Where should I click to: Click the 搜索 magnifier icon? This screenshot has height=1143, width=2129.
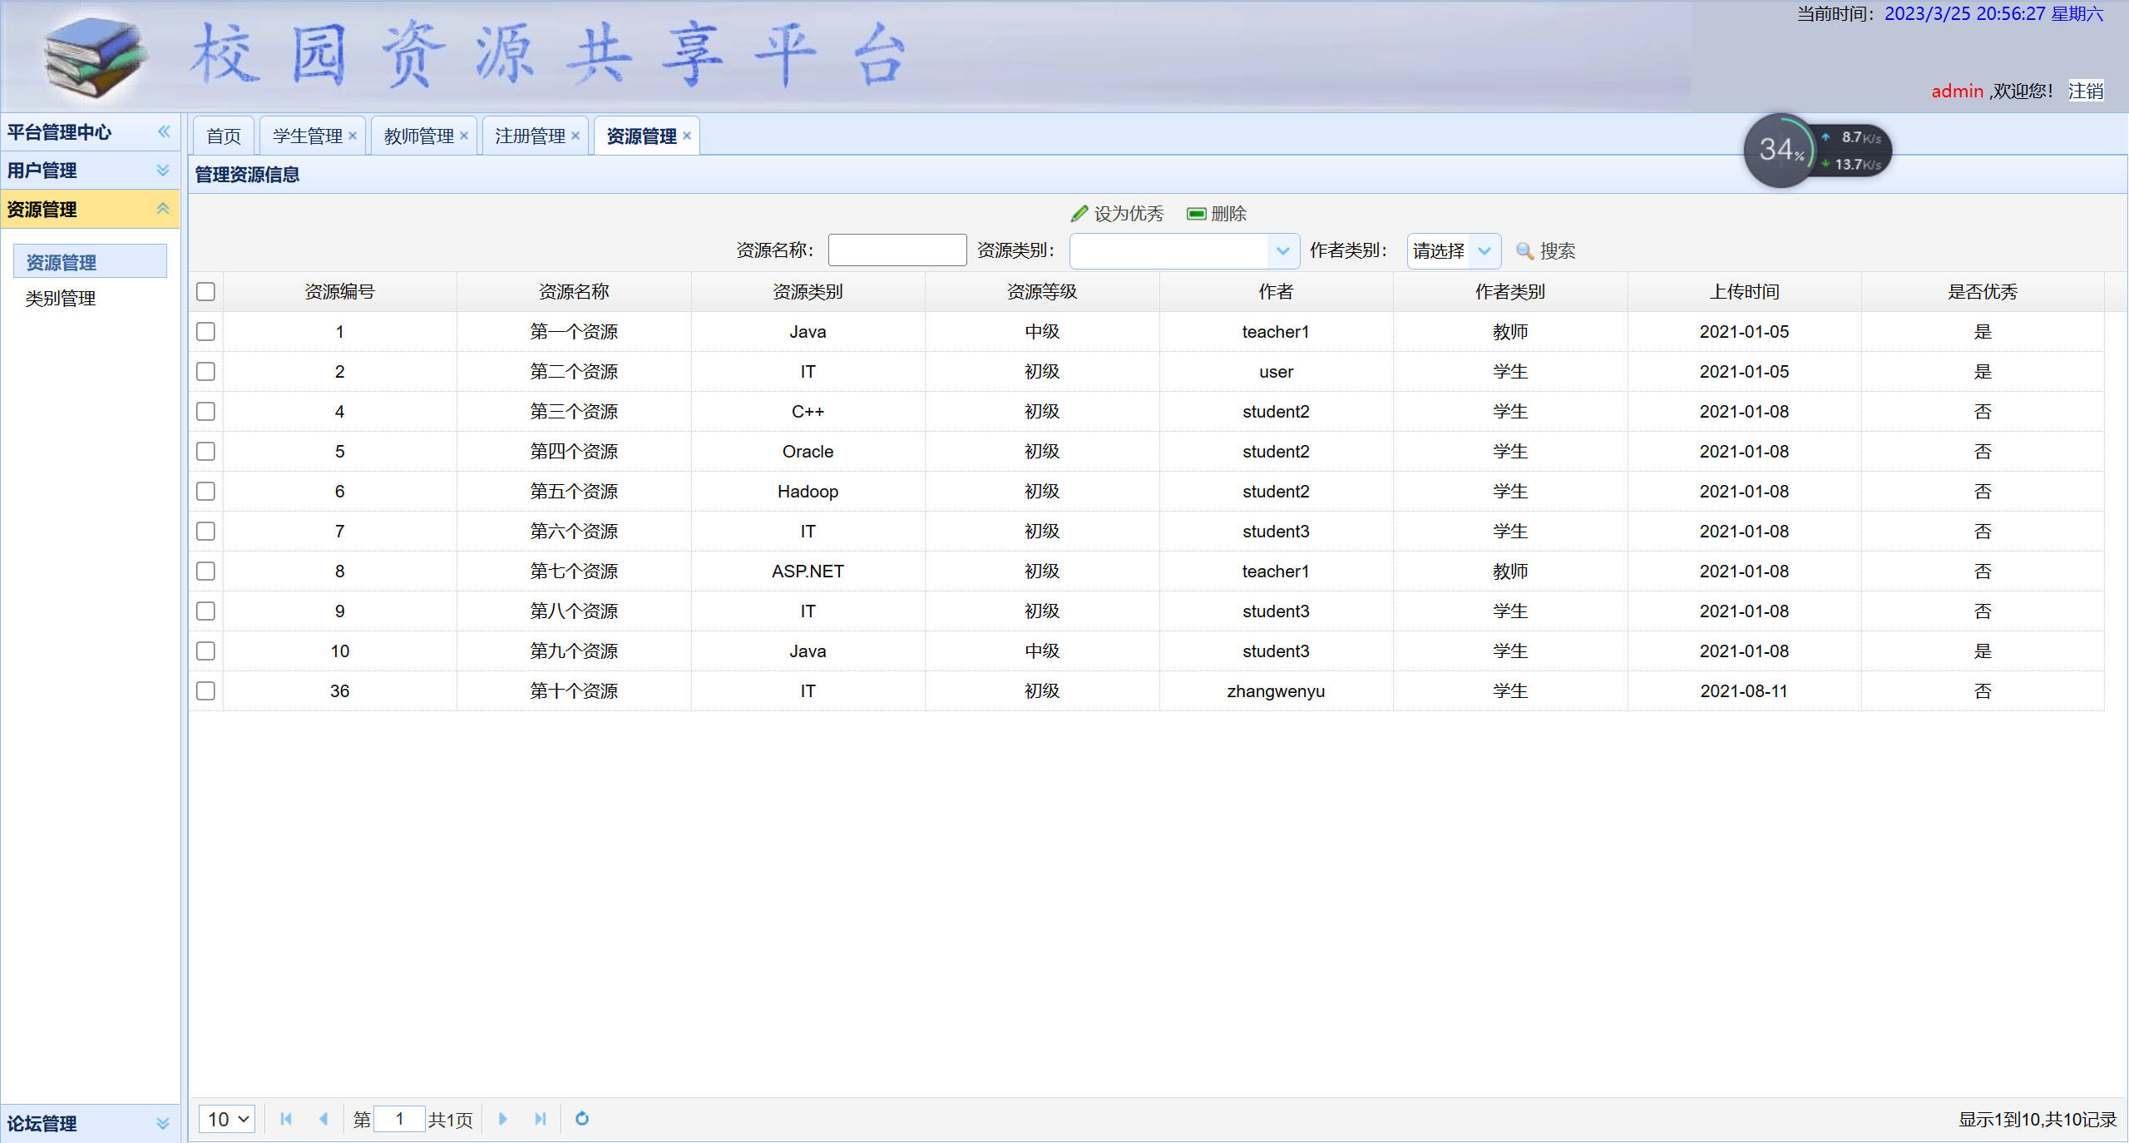(1524, 250)
